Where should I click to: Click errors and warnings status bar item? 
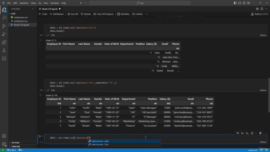click(11, 150)
